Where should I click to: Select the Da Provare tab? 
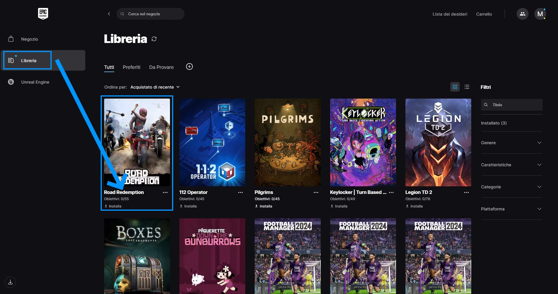pos(161,67)
